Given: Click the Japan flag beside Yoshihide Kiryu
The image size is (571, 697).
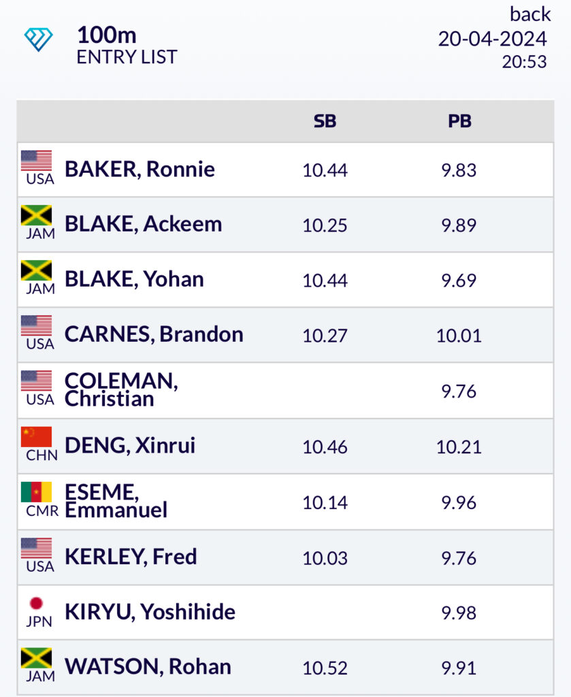Looking at the screenshot, I should pos(36,603).
